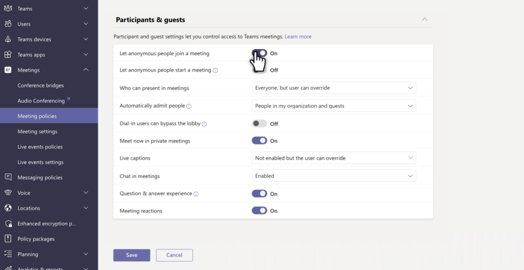The width and height of the screenshot is (524, 270).
Task: Click the Teams devices bell icon
Action: [x=8, y=39]
